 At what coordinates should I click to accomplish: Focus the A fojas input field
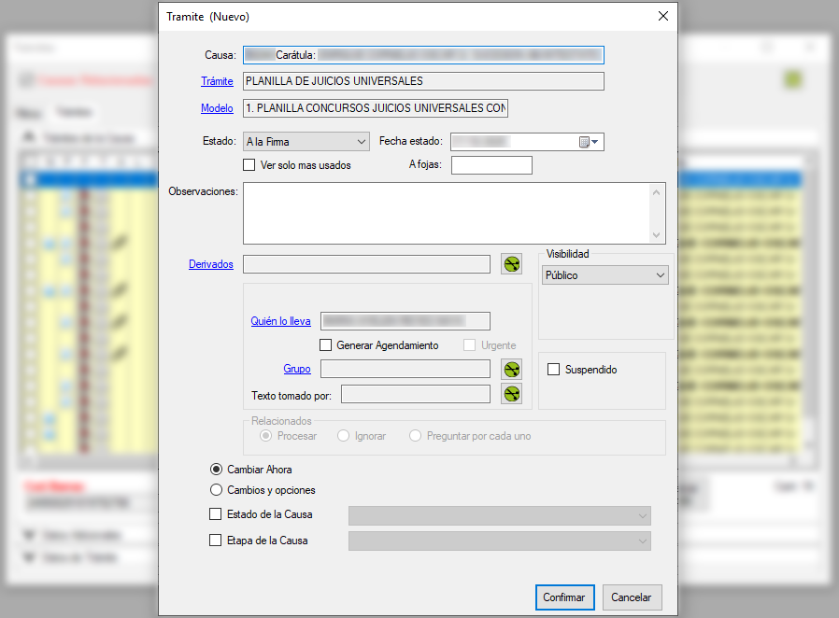point(491,165)
